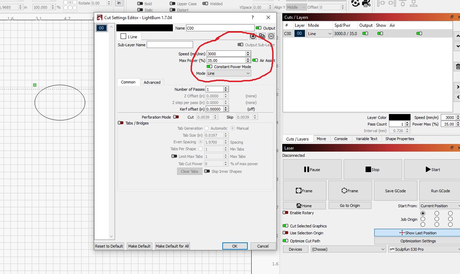Click the Start button in Laser panel
460x274 pixels.
432,169
